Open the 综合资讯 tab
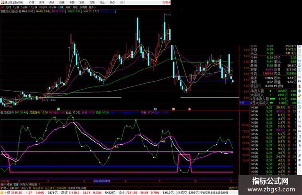 (38, 188)
